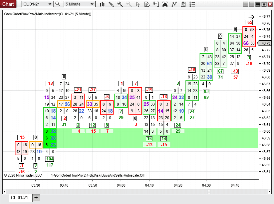Click the horizontal scrollbar thumb
Screen dimensions: 274x204
tap(209, 191)
